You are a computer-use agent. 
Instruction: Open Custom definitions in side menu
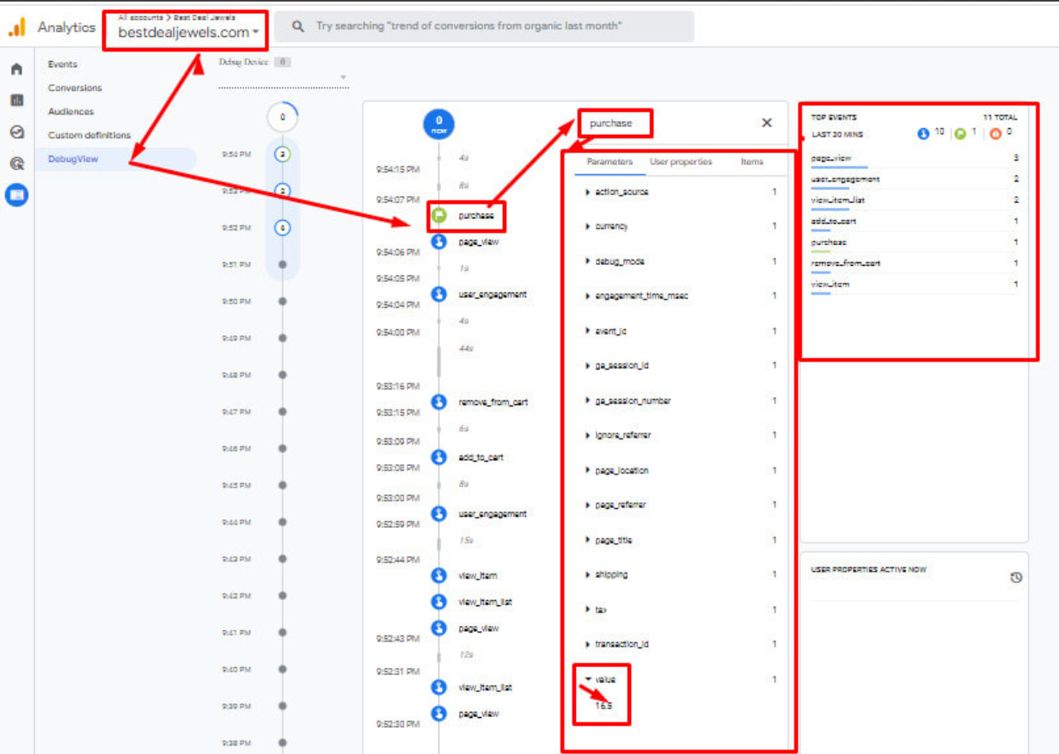pos(89,135)
